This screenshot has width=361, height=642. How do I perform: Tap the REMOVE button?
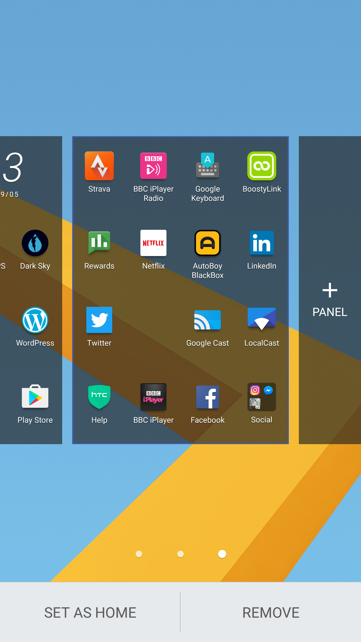click(x=271, y=612)
